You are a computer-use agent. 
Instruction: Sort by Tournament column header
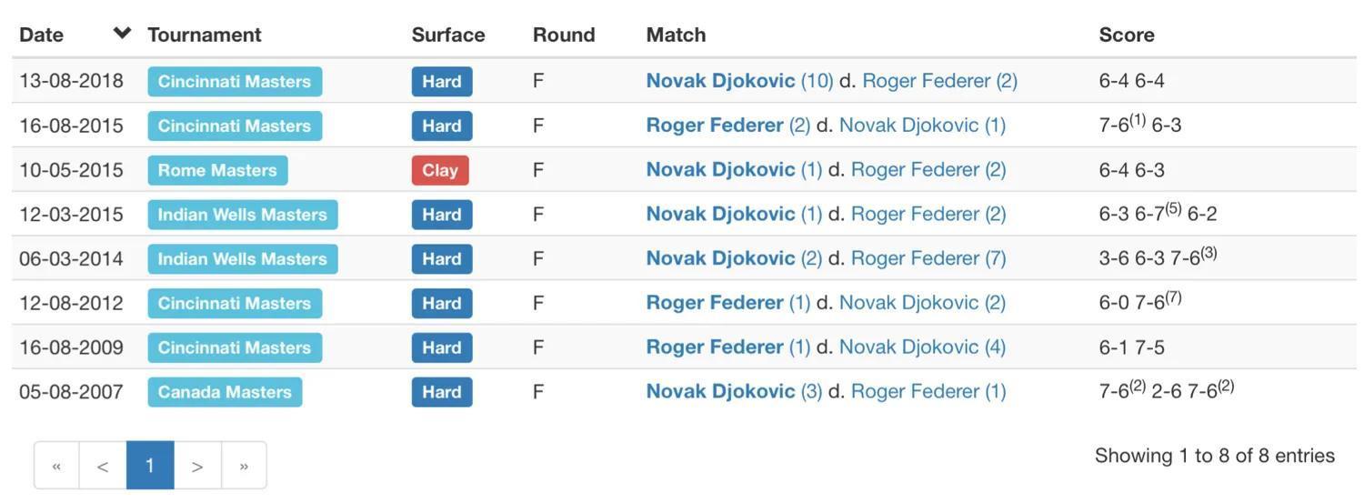point(205,35)
